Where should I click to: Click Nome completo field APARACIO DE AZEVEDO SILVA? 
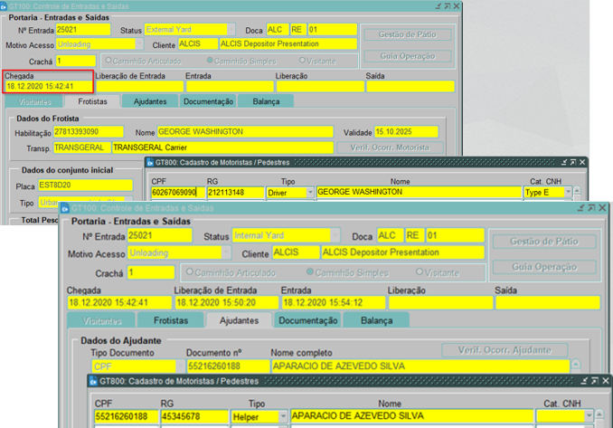coord(420,366)
